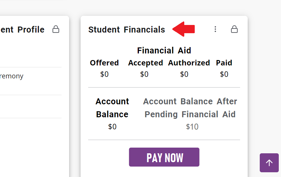This screenshot has height=177, width=281.
Task: Click the Account Balance label
Action: coord(112,108)
